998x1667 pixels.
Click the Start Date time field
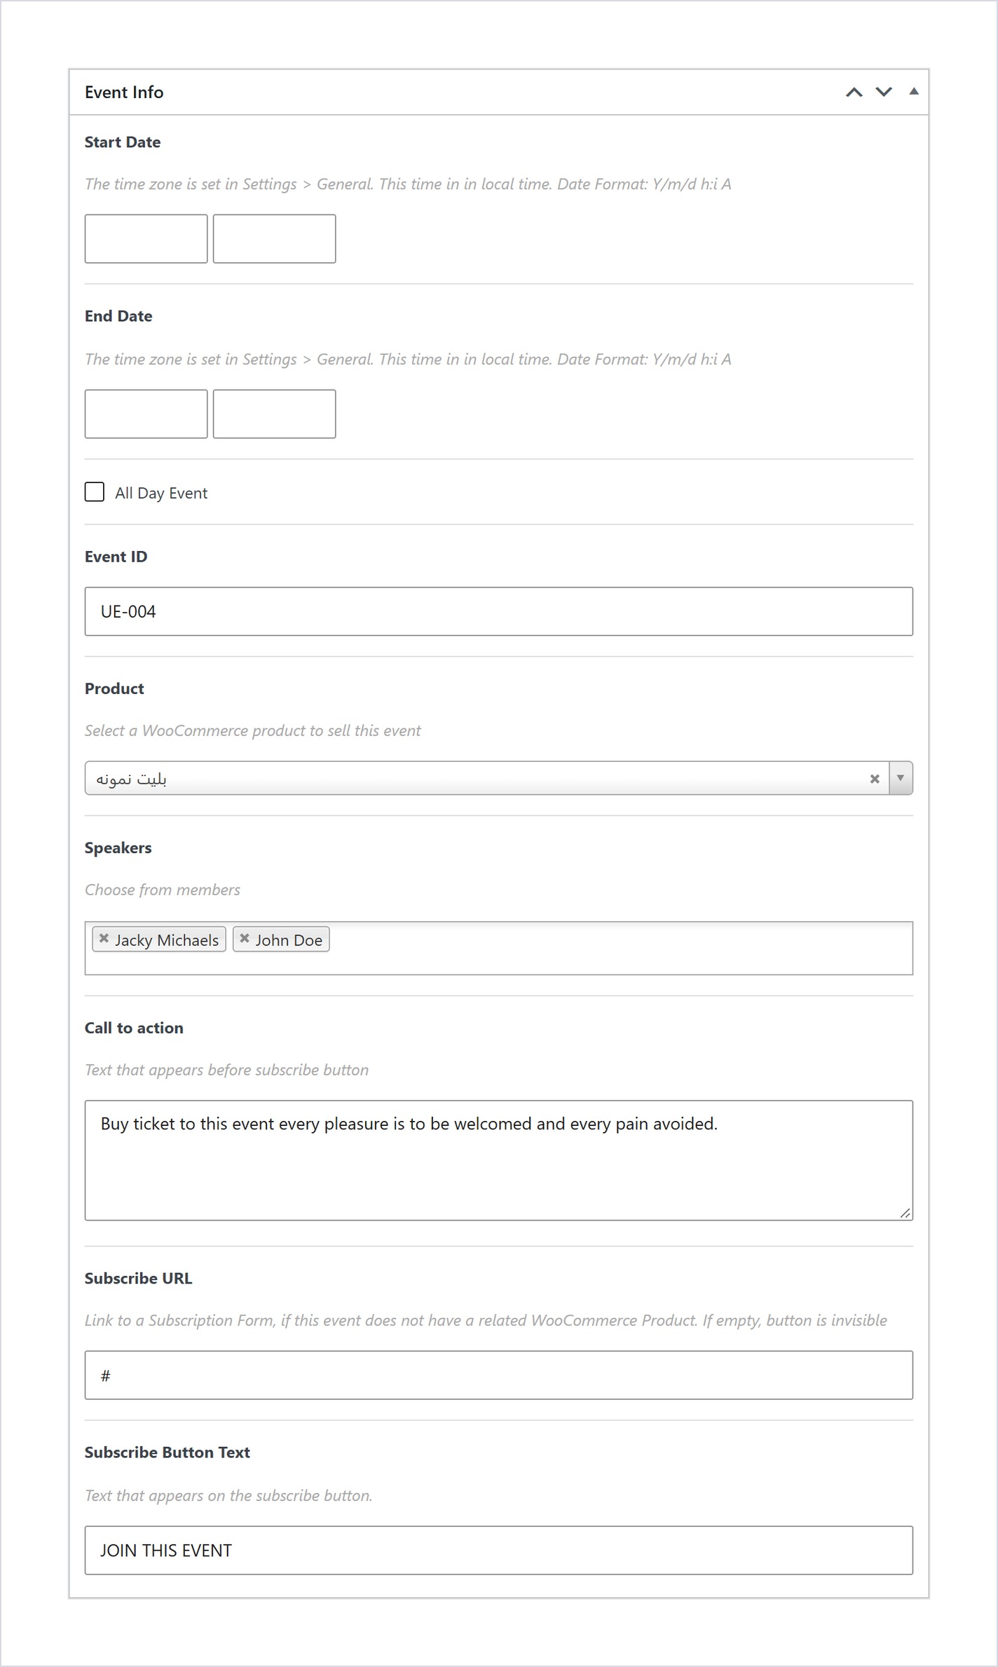click(x=274, y=239)
